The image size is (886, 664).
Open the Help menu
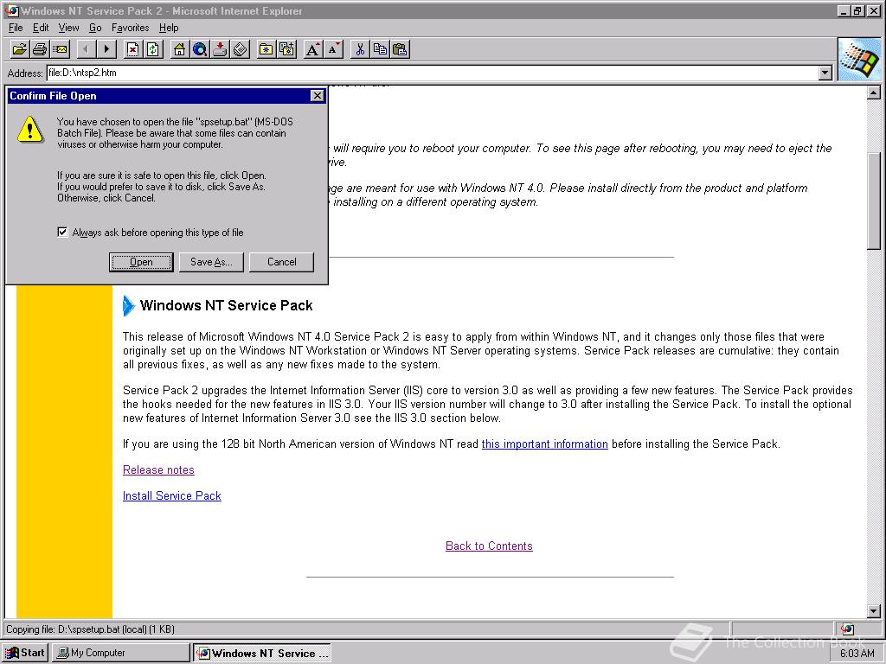(169, 28)
